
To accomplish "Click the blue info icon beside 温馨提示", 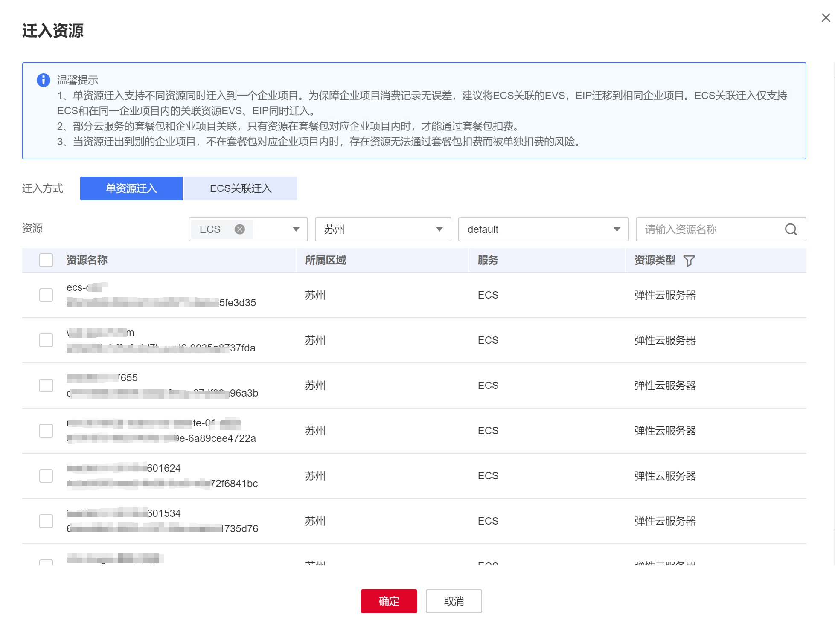I will pyautogui.click(x=44, y=80).
